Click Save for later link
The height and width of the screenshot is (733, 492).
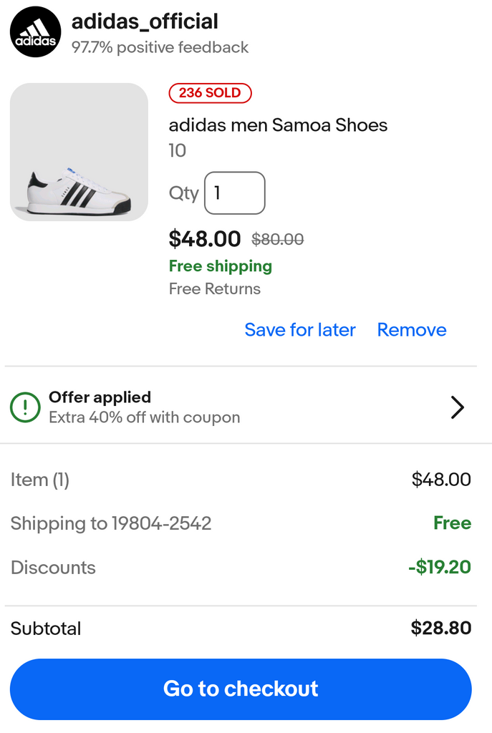click(x=300, y=330)
